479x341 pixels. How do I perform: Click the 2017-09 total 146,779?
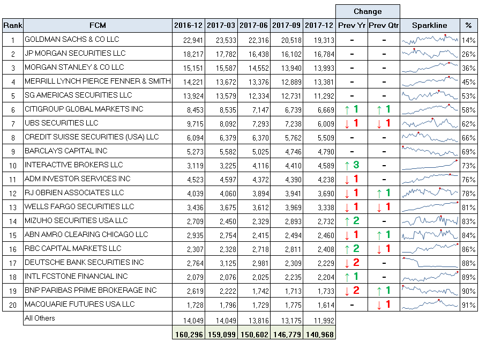[x=287, y=334]
